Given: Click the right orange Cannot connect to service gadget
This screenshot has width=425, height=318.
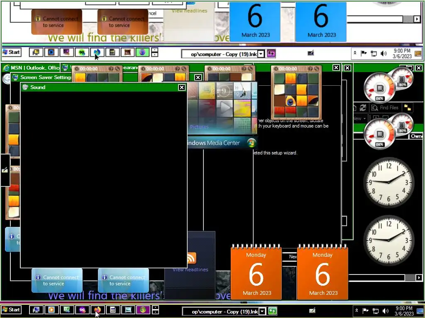Looking at the screenshot, I should point(123,22).
